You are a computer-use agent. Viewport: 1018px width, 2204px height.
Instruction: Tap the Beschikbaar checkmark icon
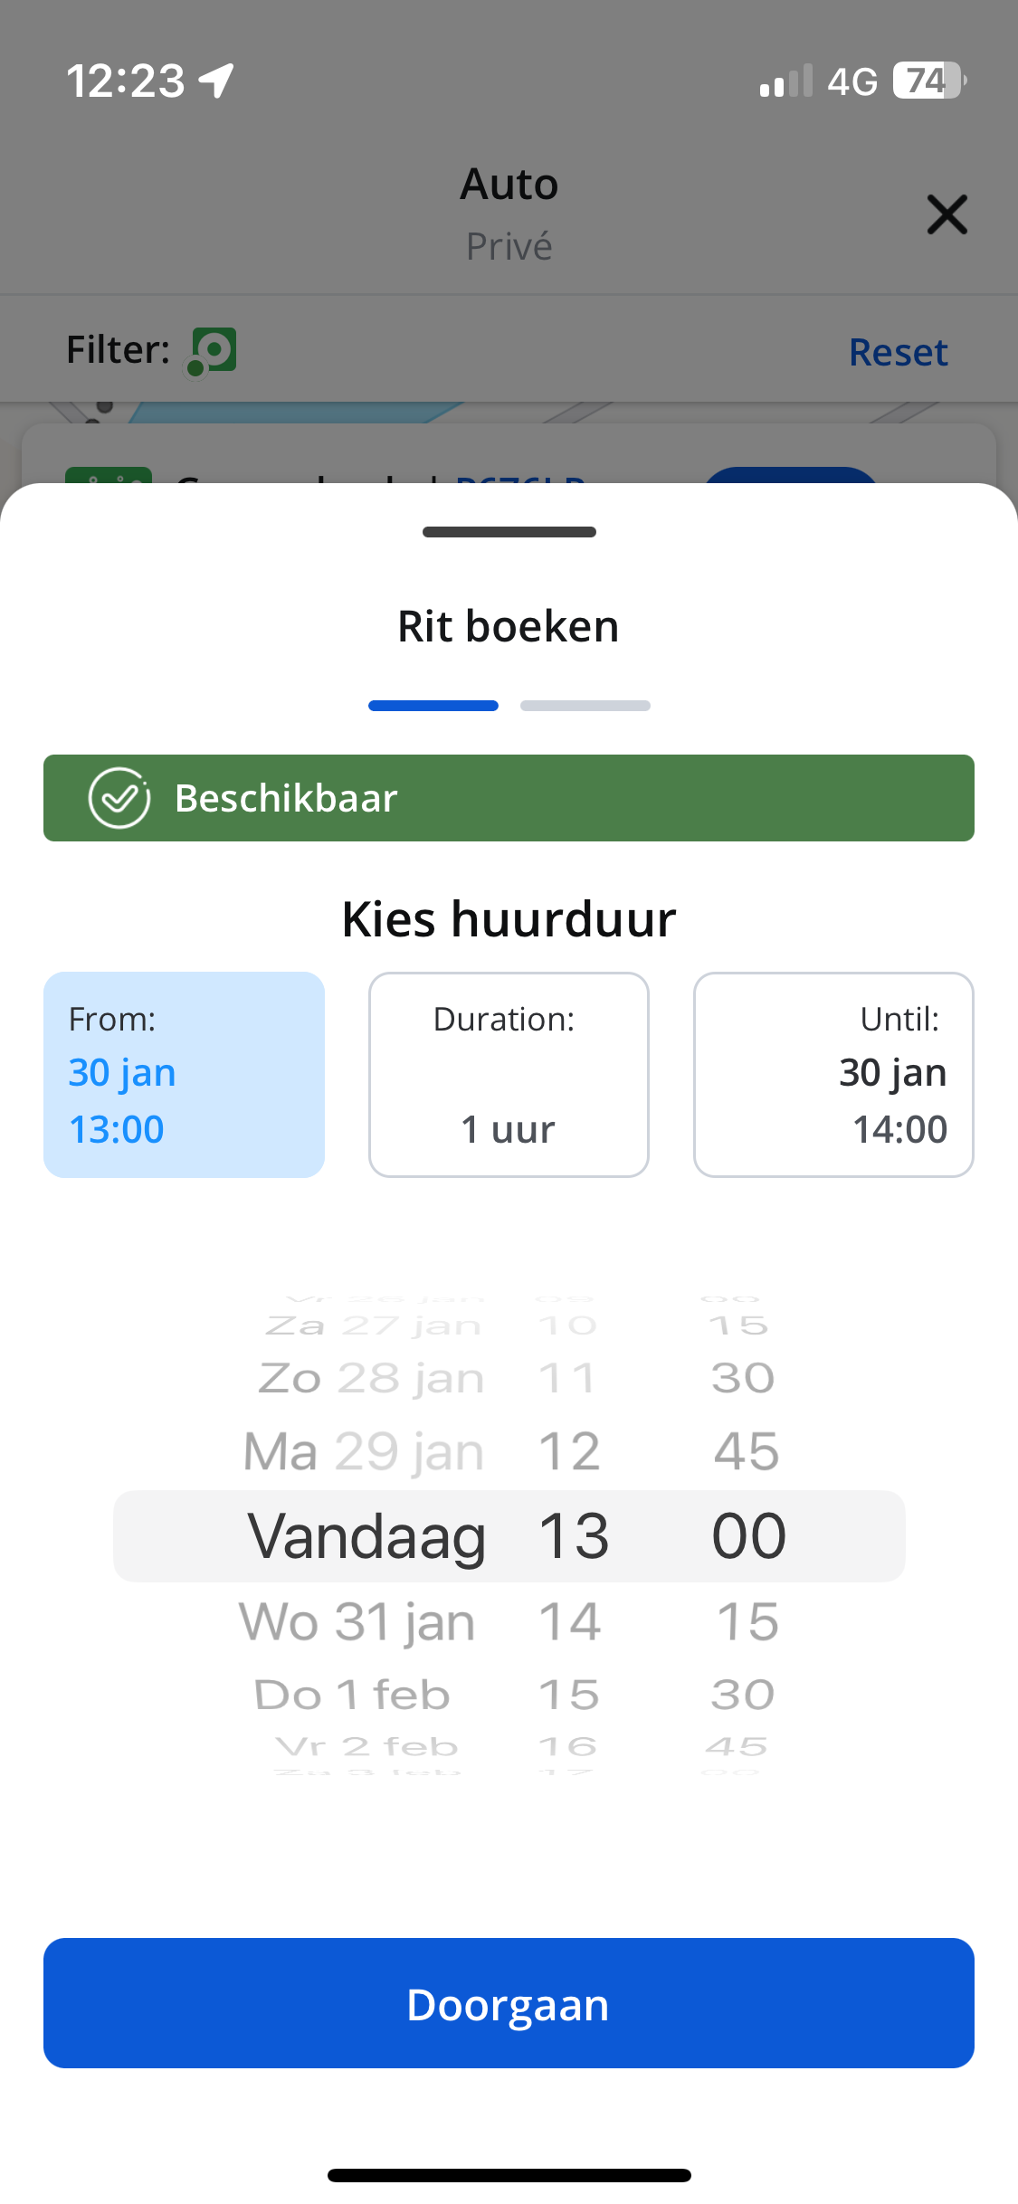(119, 798)
